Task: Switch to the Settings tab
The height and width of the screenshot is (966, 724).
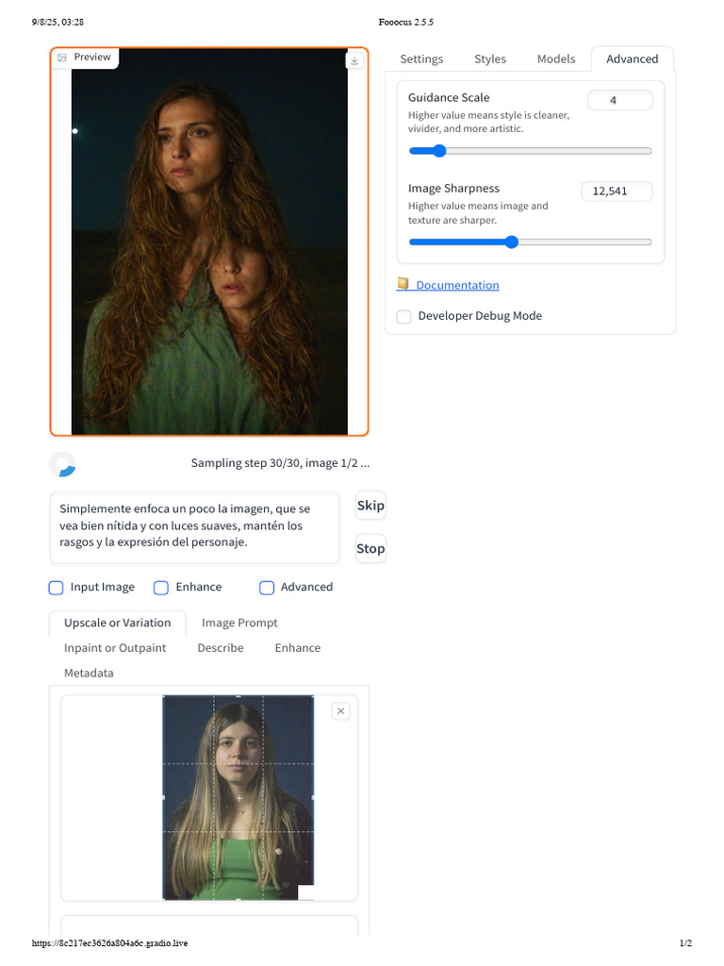Action: pyautogui.click(x=421, y=59)
